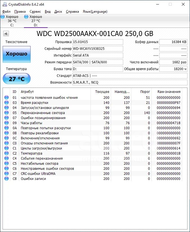Click threshold value 51 in read error row
Screen dimensions: 190x232
[148, 98]
